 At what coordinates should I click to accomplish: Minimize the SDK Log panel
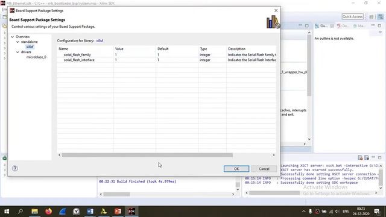tap(373, 157)
